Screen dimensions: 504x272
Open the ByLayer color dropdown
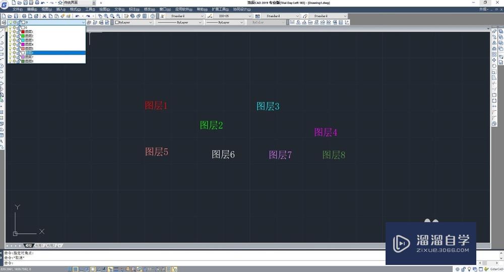[134, 23]
